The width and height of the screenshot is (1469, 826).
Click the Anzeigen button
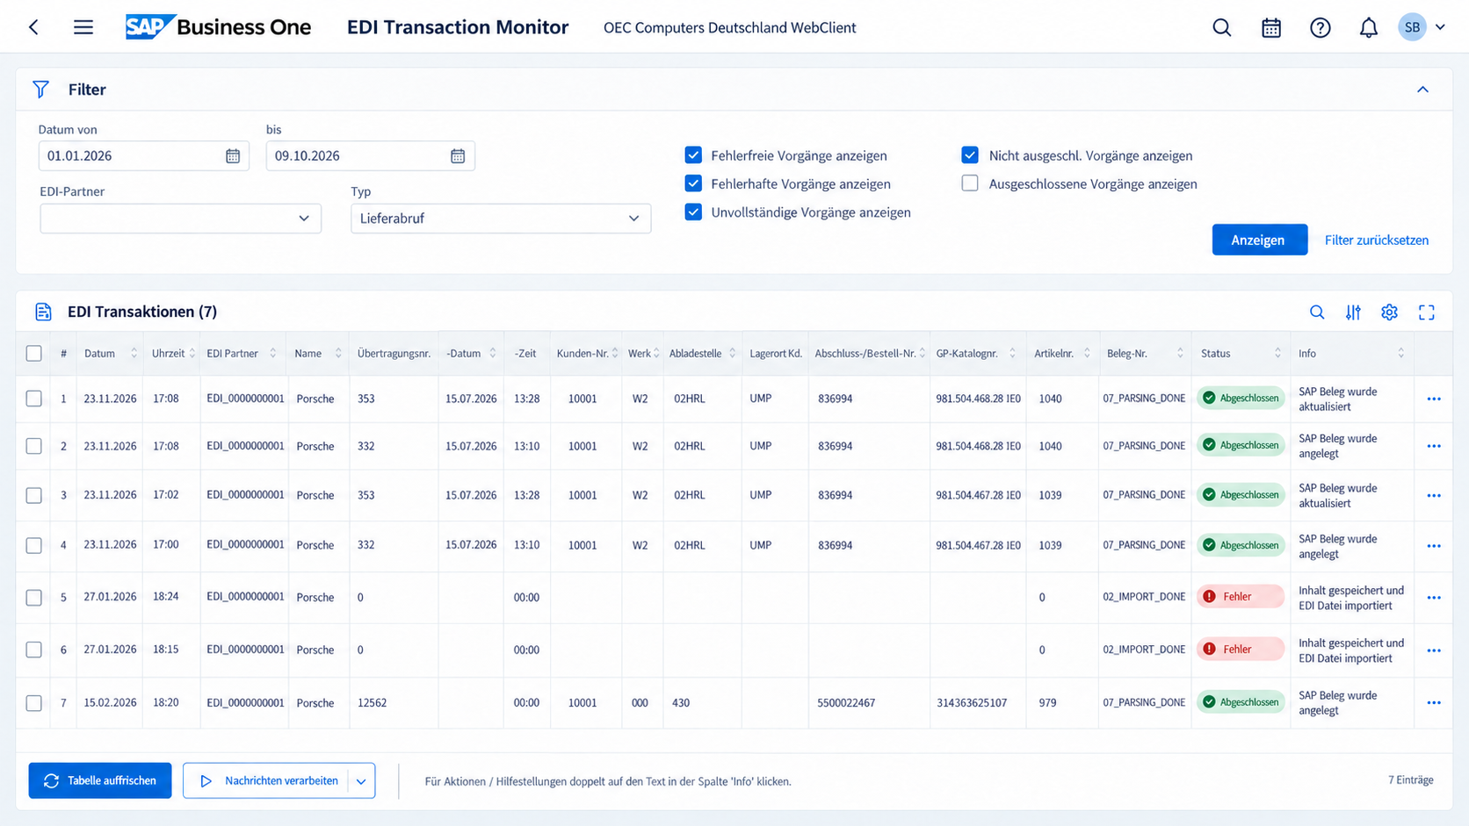coord(1259,240)
